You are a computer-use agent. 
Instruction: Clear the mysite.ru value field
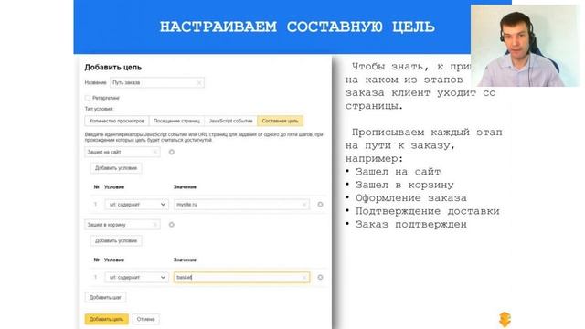pyautogui.click(x=304, y=205)
